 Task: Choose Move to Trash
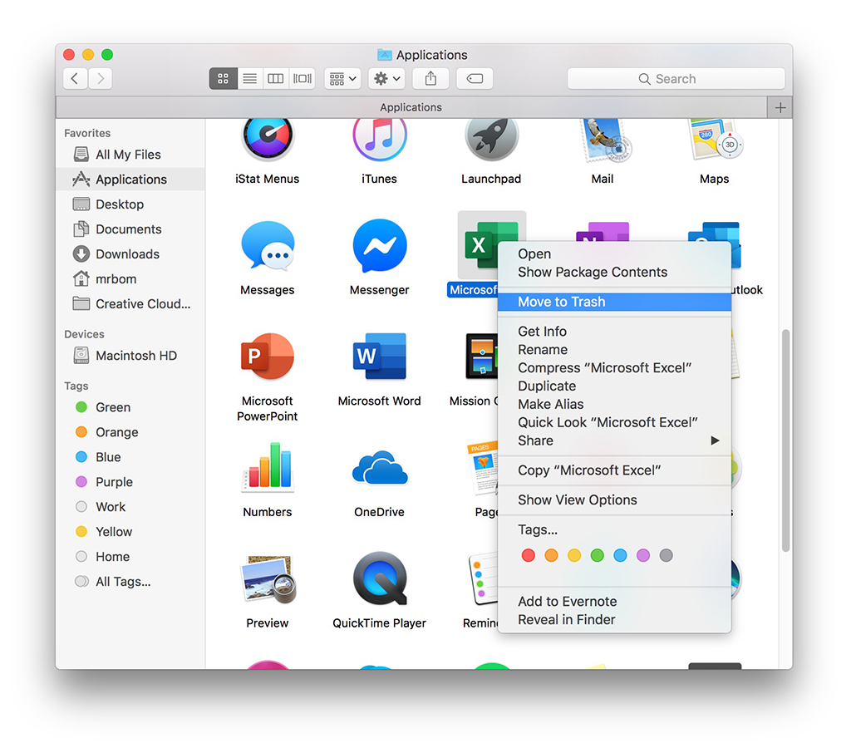tap(614, 302)
